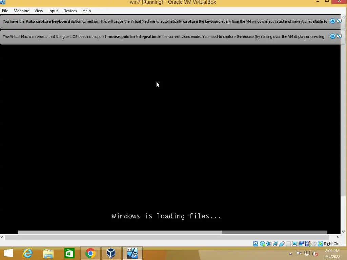Screen dimensions: 347x260
Task: Click the USB devices status icon
Action: pyautogui.click(x=282, y=244)
